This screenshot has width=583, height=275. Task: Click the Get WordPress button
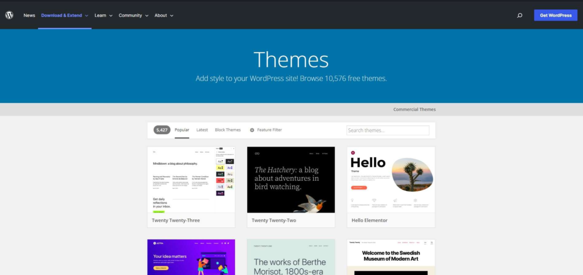[556, 15]
